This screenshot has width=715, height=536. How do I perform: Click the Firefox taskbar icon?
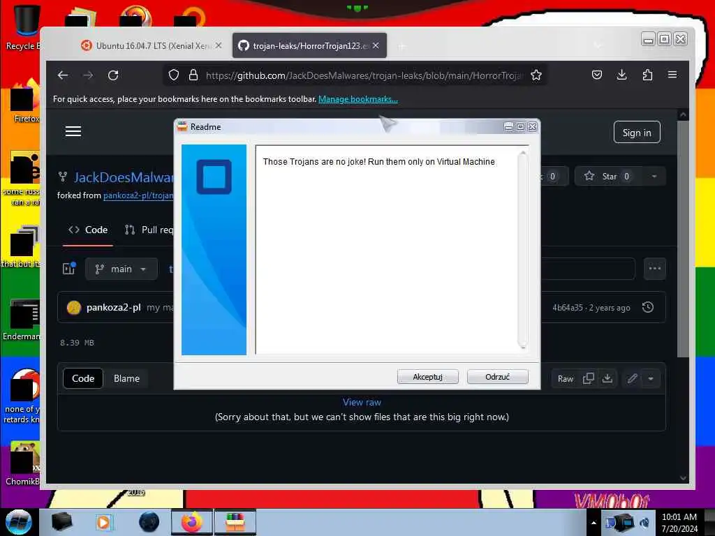(x=192, y=522)
